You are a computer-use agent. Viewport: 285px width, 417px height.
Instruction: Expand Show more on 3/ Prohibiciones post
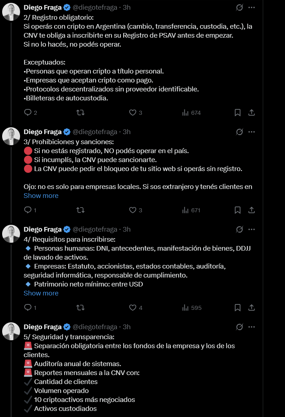coord(41,195)
